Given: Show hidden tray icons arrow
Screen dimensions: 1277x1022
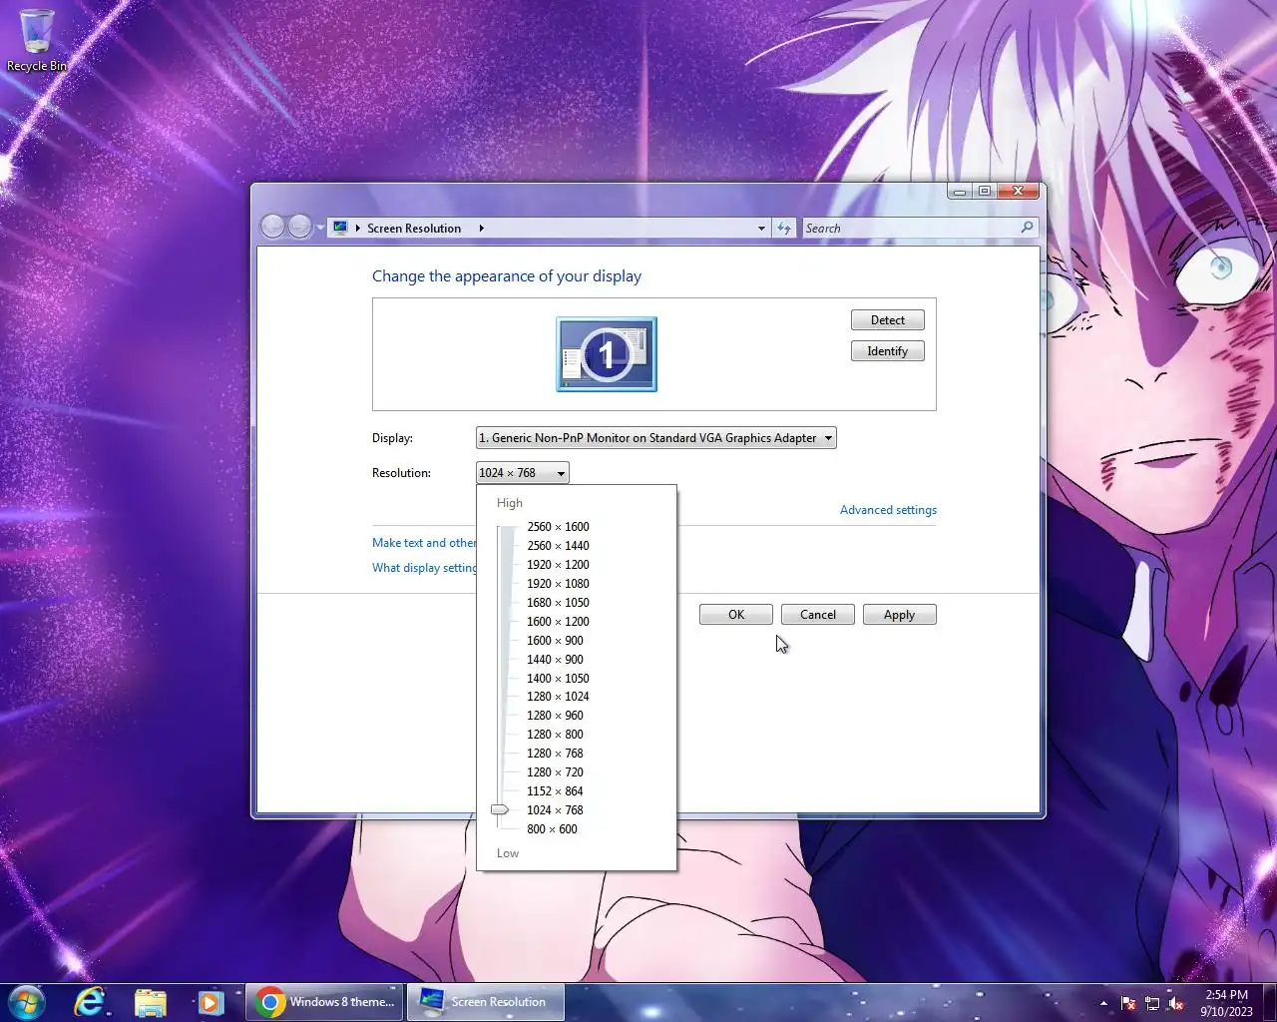Looking at the screenshot, I should pyautogui.click(x=1103, y=1003).
